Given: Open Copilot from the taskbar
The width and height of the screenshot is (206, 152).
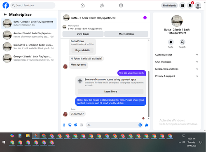Looking at the screenshot, I should click(x=12, y=136).
